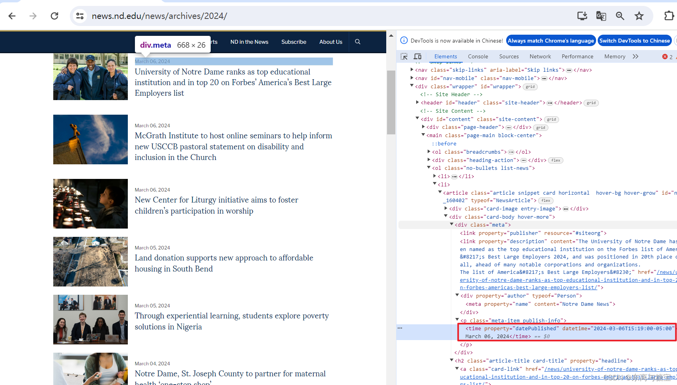The width and height of the screenshot is (677, 385).
Task: Activate DevTools inspect element picker
Action: 404,56
